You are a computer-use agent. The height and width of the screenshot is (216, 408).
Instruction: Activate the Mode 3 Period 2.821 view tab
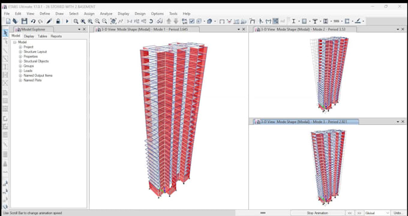(x=306, y=122)
